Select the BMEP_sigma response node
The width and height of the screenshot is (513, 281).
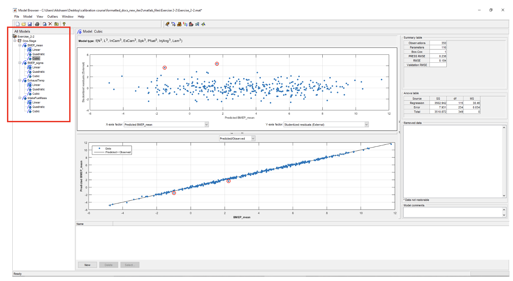click(x=35, y=63)
